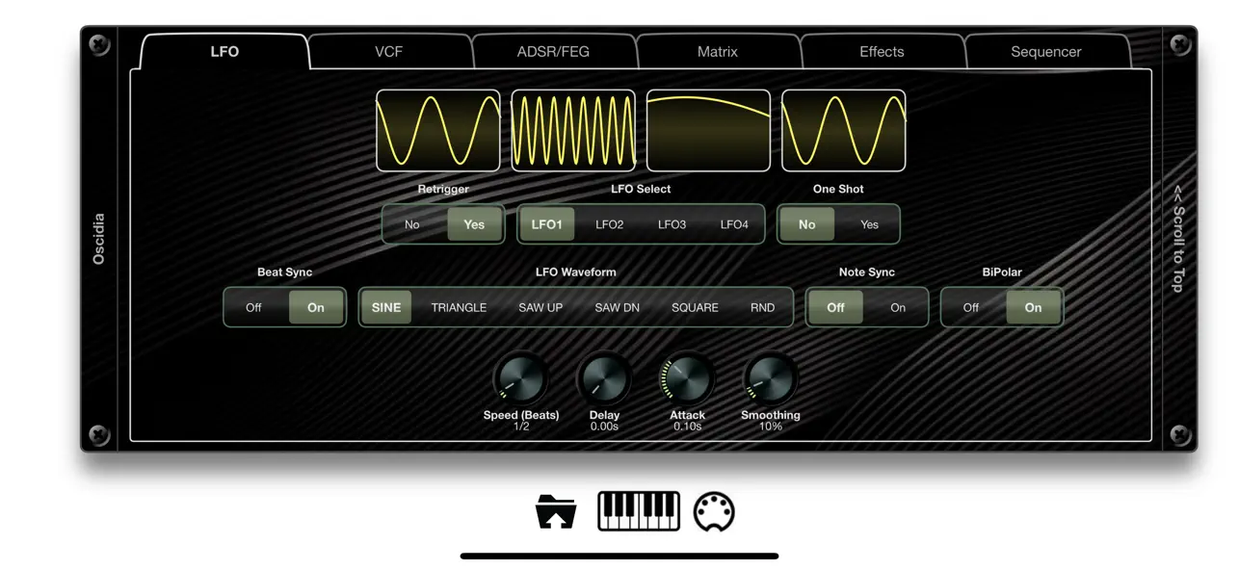This screenshot has height=570, width=1239.
Task: Open the Sequencer tab
Action: (1046, 52)
